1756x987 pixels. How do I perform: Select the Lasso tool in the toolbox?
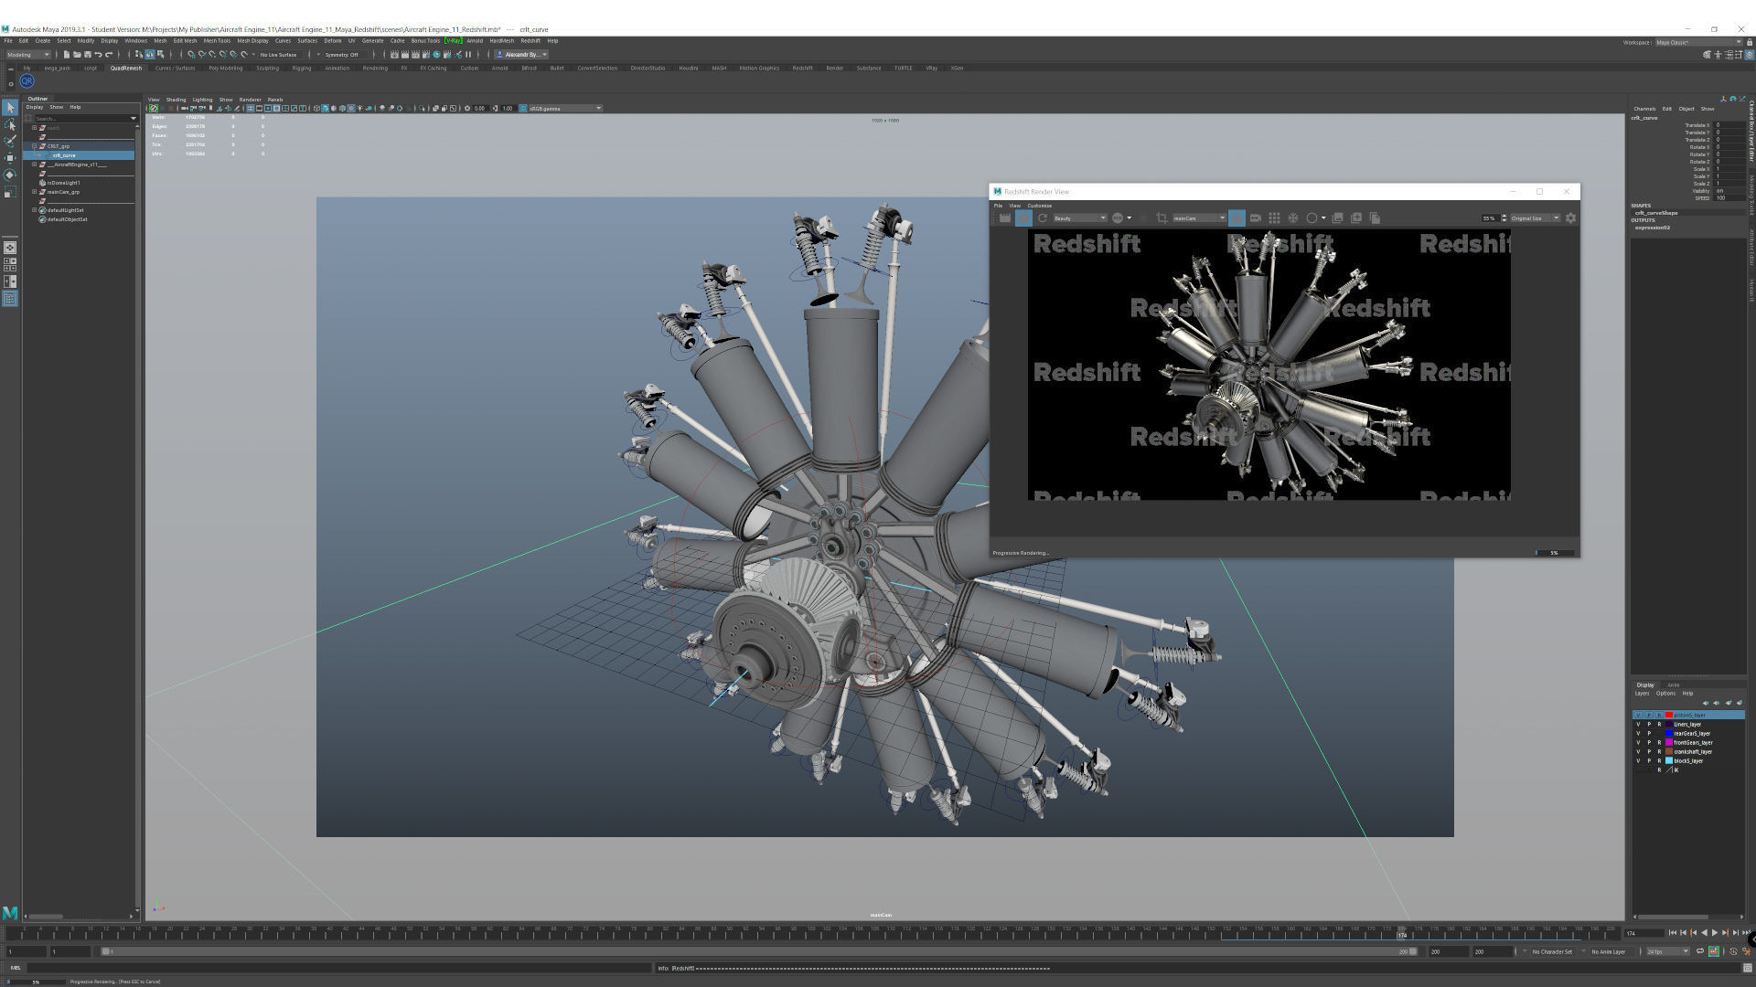10,125
